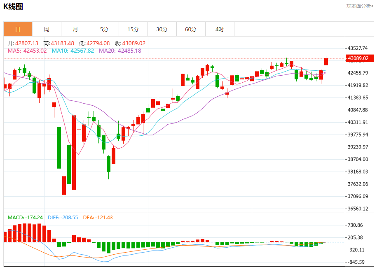
Task: Click the 40311.91 price axis label
Action: coord(358,123)
